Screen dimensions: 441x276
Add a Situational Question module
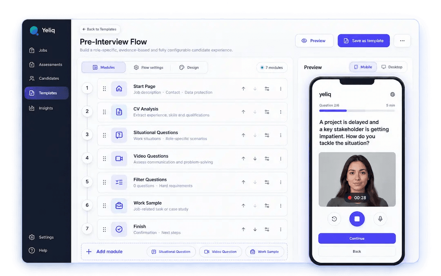coord(171,252)
